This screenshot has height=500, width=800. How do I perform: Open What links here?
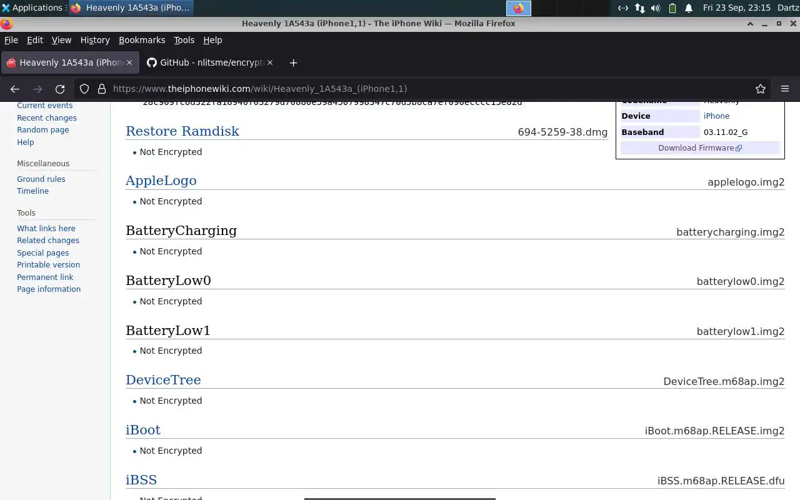[x=46, y=229]
